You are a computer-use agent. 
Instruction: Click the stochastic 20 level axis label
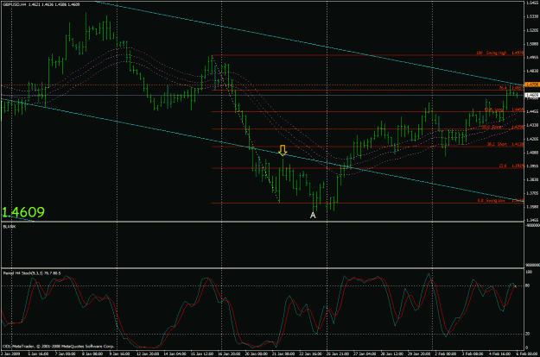coord(528,334)
